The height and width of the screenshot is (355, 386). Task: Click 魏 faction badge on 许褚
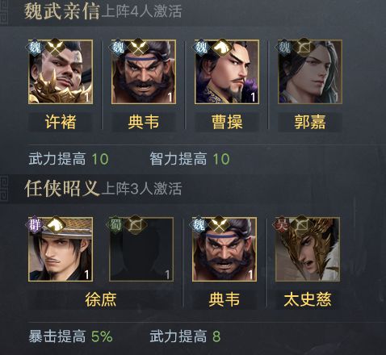[x=35, y=48]
